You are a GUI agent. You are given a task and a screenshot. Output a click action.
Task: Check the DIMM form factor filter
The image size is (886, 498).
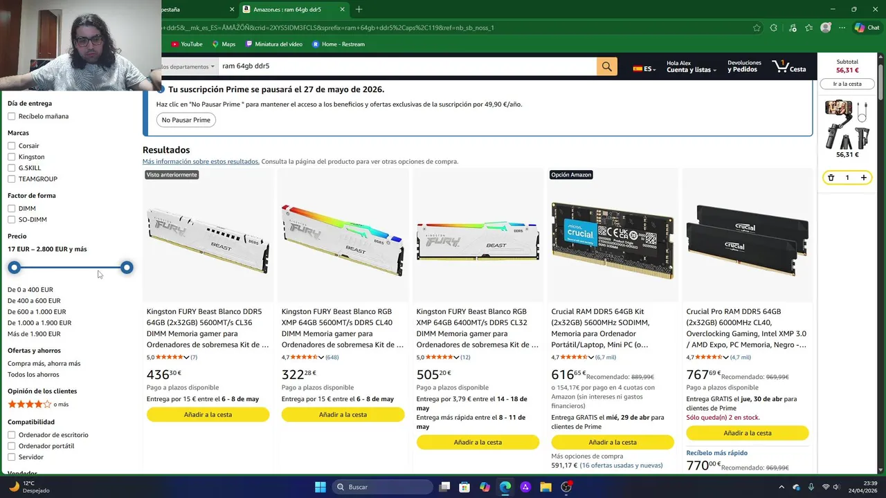(x=12, y=208)
